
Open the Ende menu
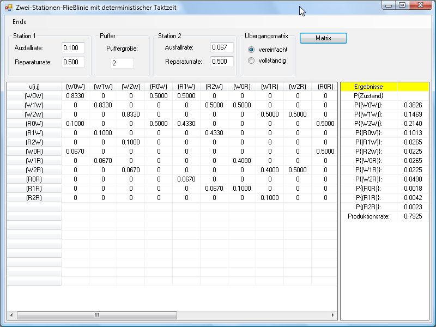coord(19,22)
